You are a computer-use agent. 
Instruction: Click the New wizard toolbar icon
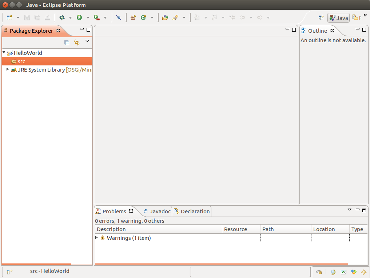coord(9,18)
